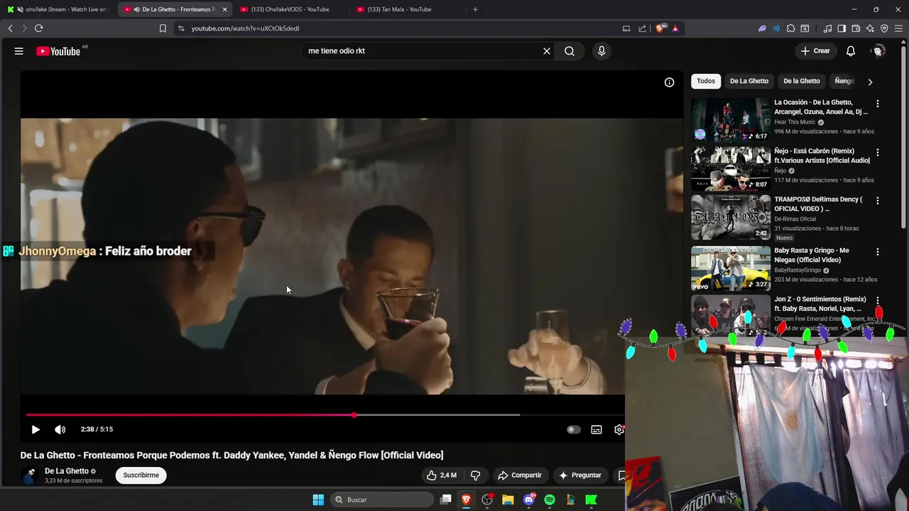Open the extensions puzzle icon
The image size is (909, 511).
point(790,28)
